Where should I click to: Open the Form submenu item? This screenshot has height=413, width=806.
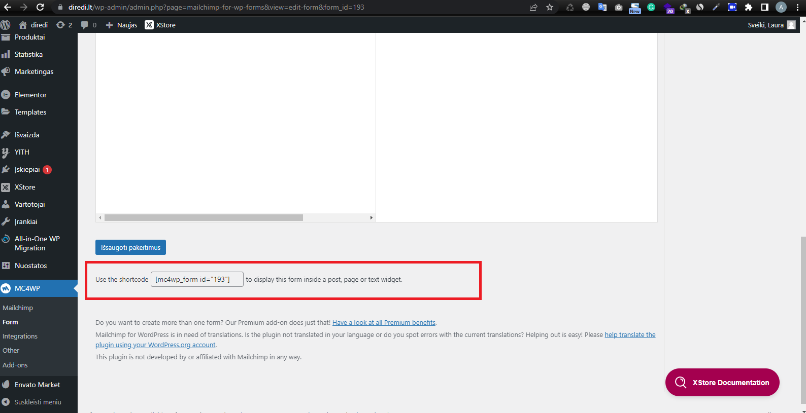pyautogui.click(x=10, y=322)
